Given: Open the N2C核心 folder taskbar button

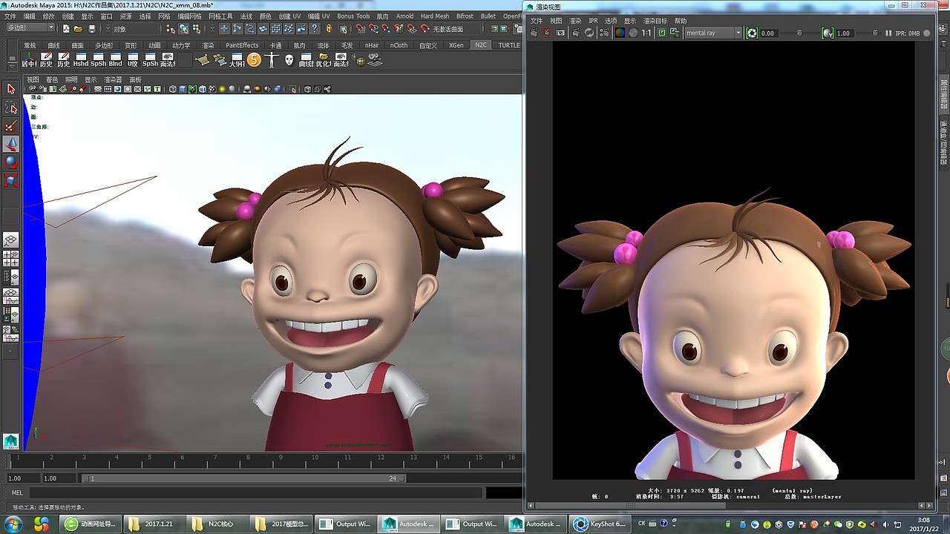Looking at the screenshot, I should [215, 524].
